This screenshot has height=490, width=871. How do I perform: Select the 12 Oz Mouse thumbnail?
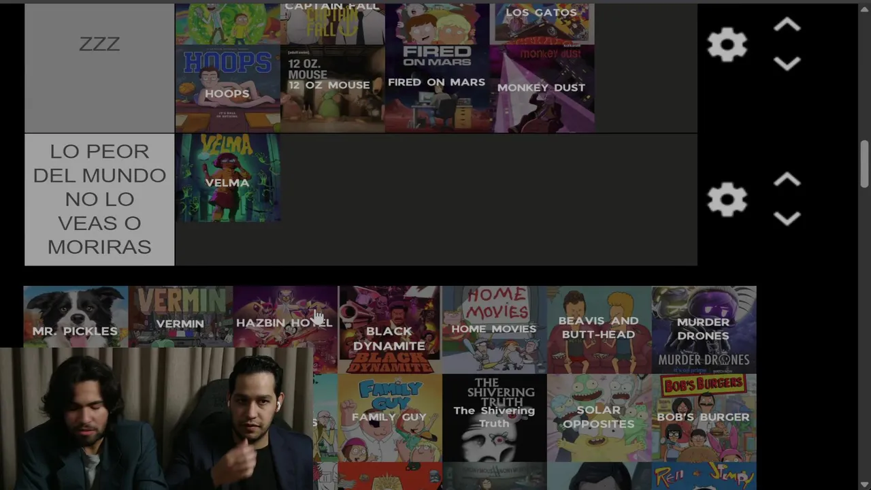point(332,88)
